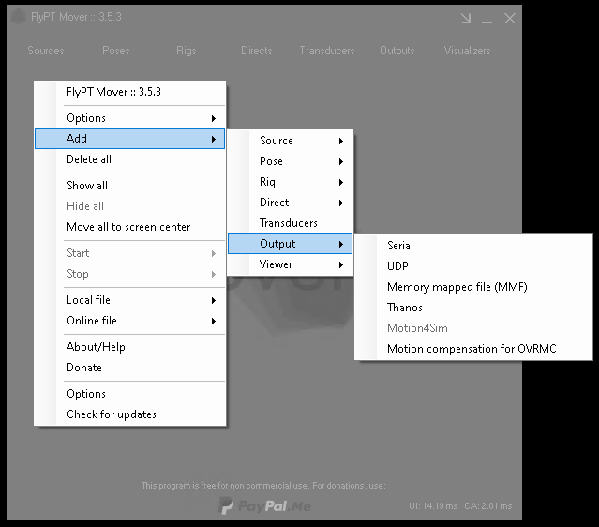Select Transducers in the Add submenu
Image resolution: width=599 pixels, height=527 pixels.
290,223
